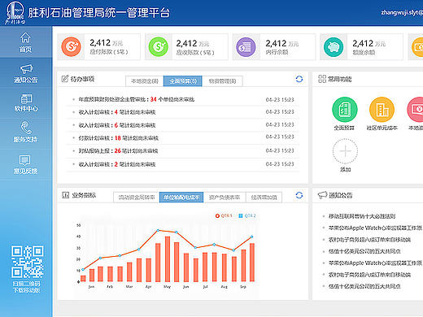Open news item 移动互联网营销十大必胜法则
Screen dimensions: 423x317
[x=362, y=216]
